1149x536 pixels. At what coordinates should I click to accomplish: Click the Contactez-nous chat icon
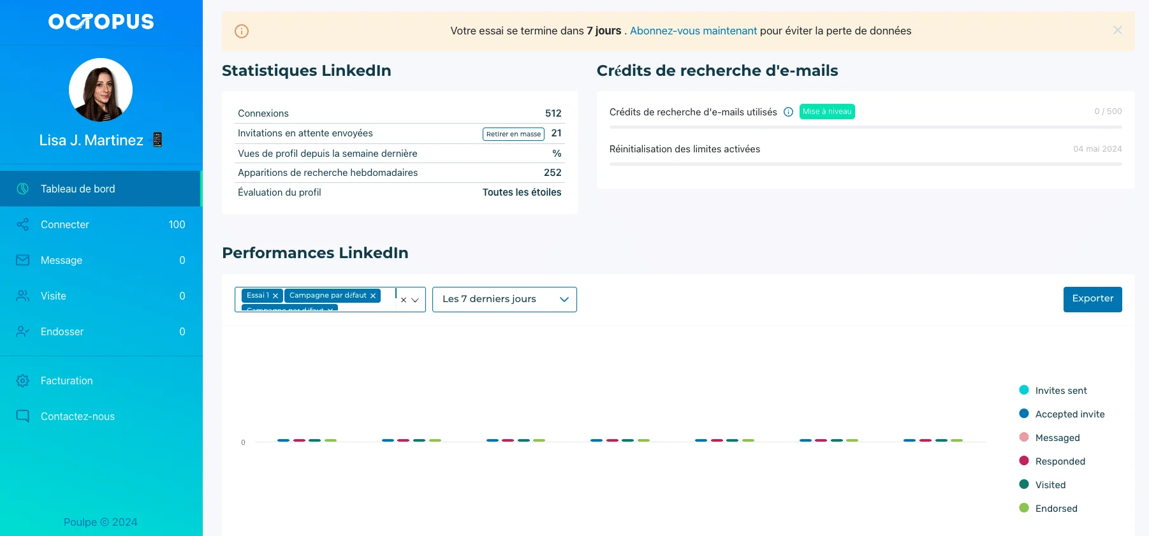(x=22, y=416)
